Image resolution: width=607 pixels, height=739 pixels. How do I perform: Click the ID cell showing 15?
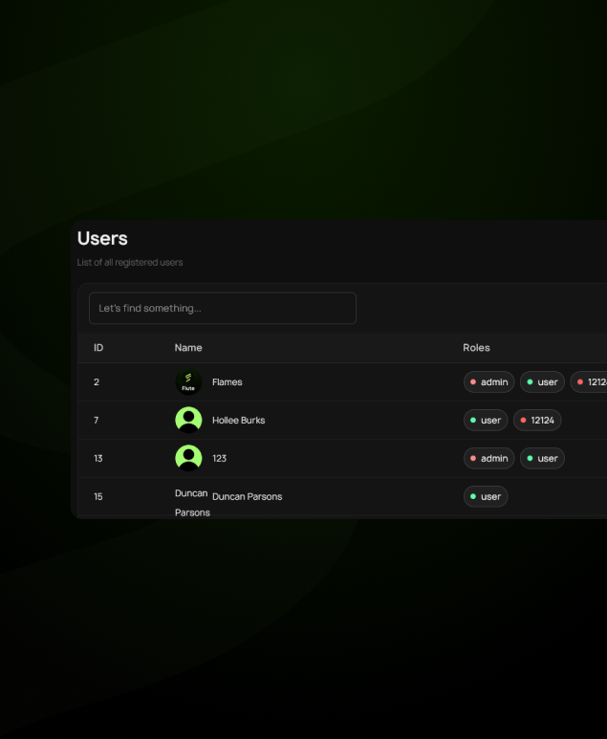pyautogui.click(x=98, y=497)
